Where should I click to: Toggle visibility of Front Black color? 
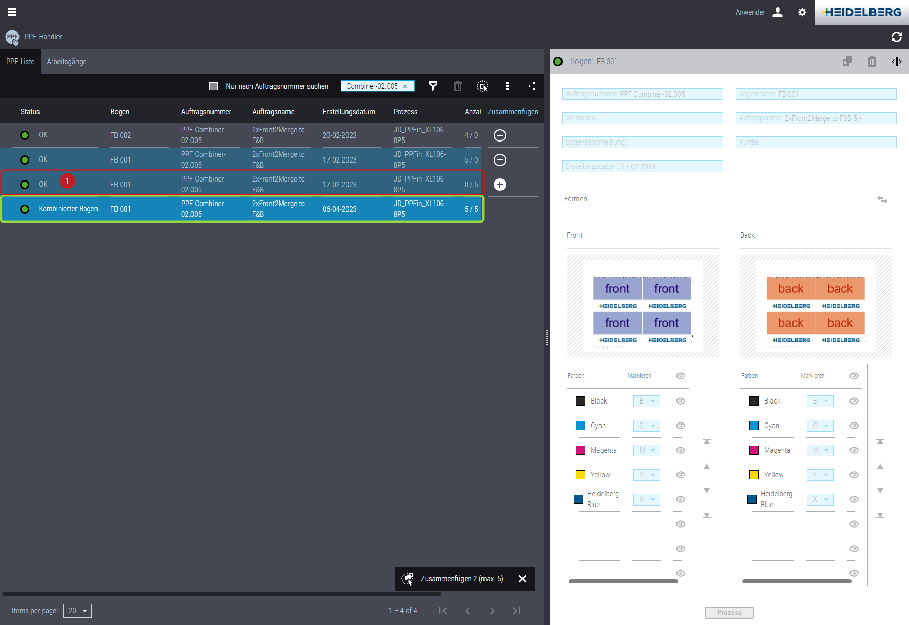681,401
